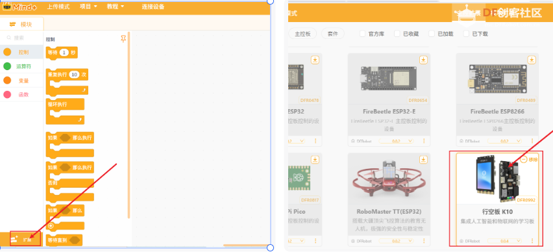The width and height of the screenshot is (553, 252).
Task: Click the 循环执行 forever block
Action: tap(66, 111)
